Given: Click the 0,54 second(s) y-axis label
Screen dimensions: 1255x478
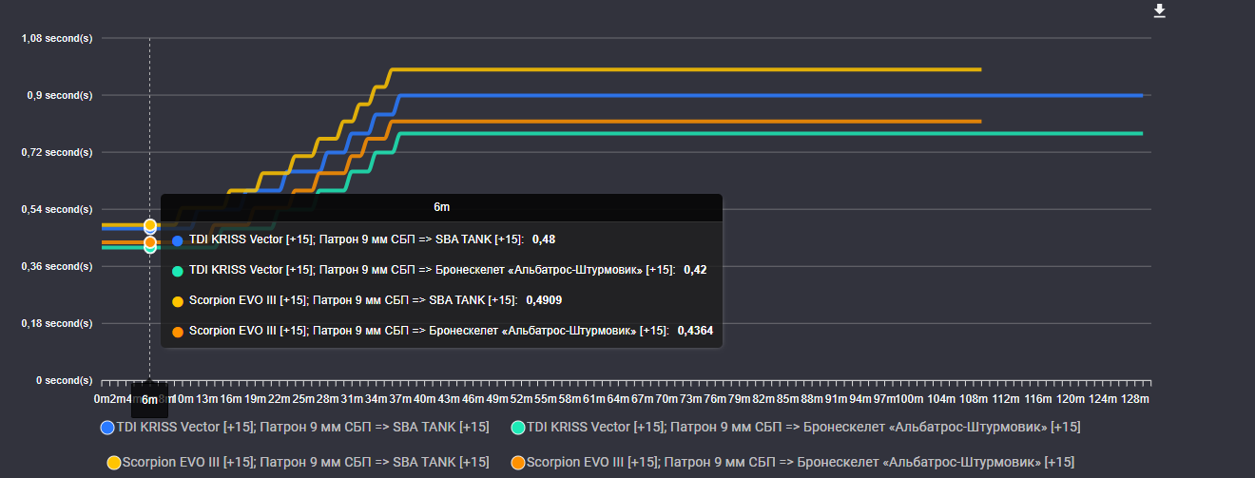Looking at the screenshot, I should [x=57, y=209].
